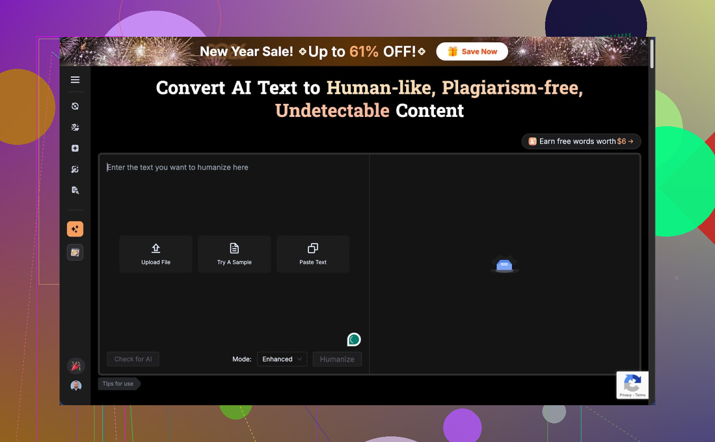Click the party popper icon in the sidebar
Viewport: 715px width, 442px height.
tap(75, 366)
